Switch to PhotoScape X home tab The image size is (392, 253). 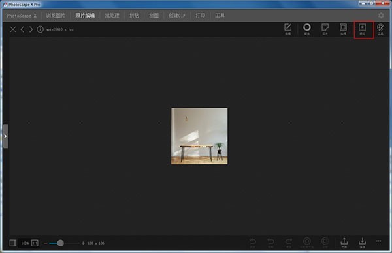tap(22, 16)
